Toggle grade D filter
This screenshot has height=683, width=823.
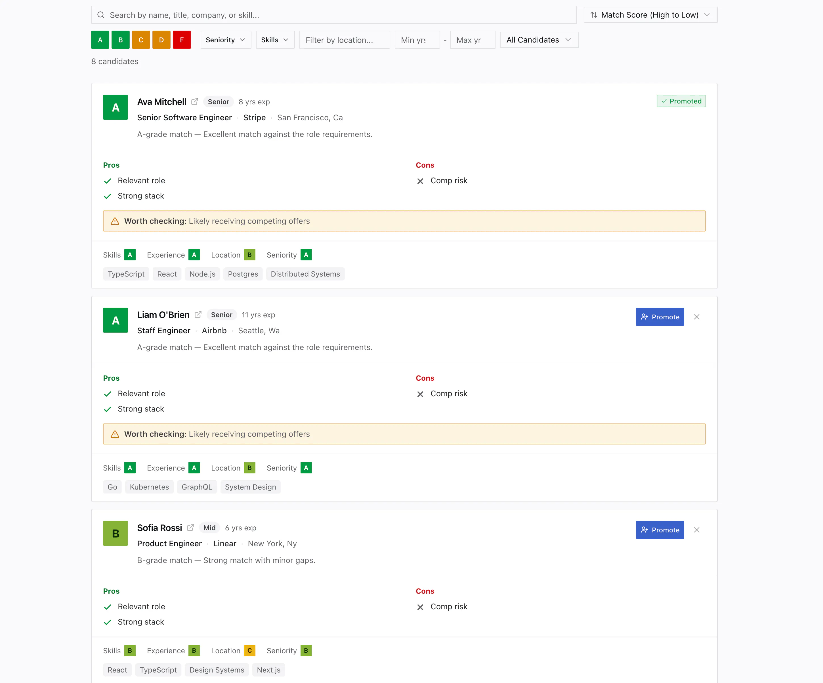click(x=161, y=39)
